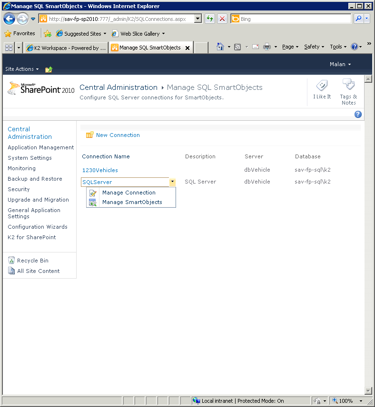Image resolution: width=375 pixels, height=407 pixels.
Task: Click the browser Help question mark icon
Action: 354,47
